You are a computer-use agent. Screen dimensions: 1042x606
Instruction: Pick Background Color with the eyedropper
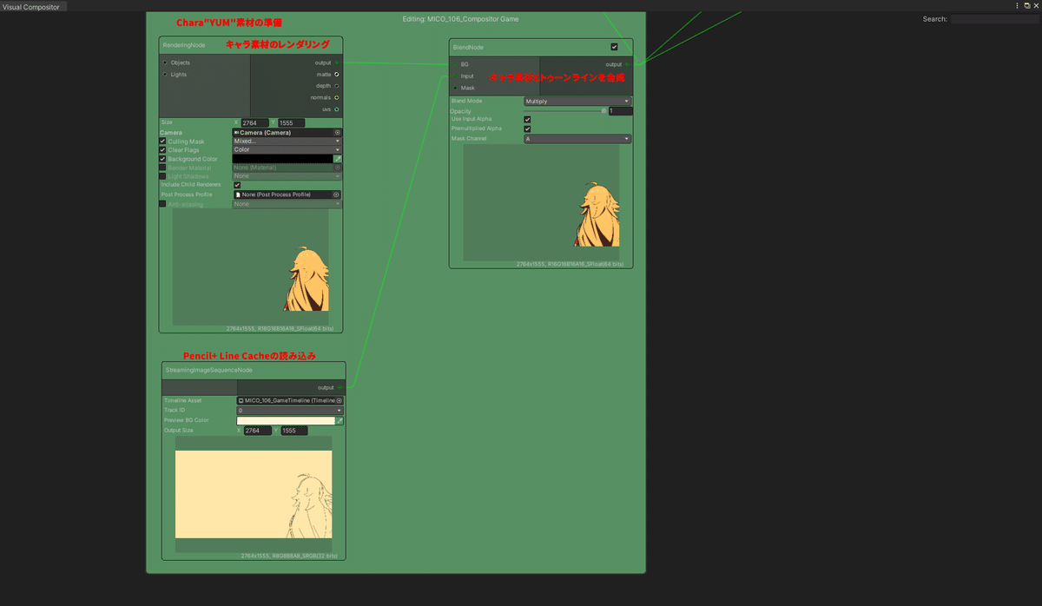point(338,159)
